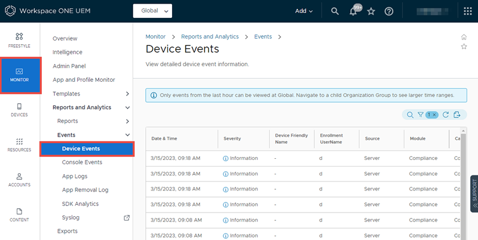This screenshot has height=240, width=478.
Task: Open Syslog menu item
Action: coord(71,217)
